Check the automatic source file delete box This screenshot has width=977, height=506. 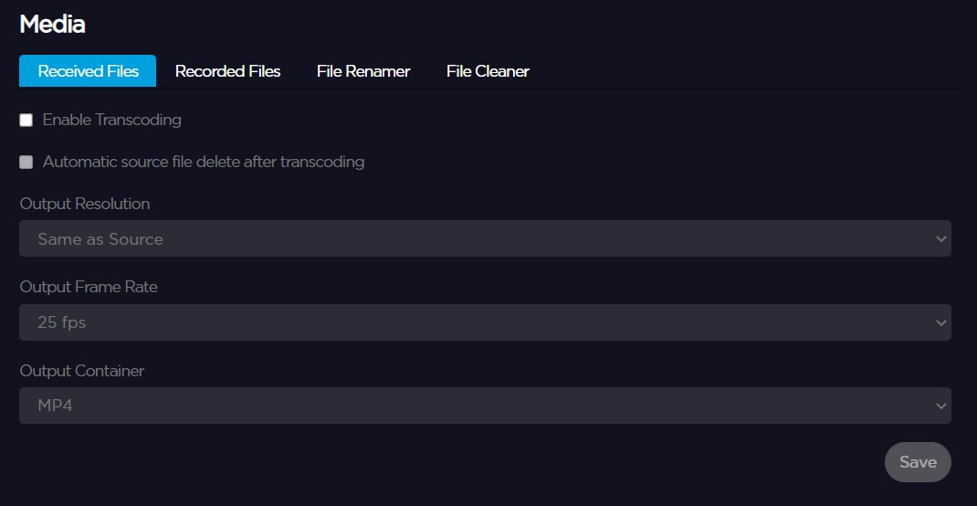(x=26, y=162)
